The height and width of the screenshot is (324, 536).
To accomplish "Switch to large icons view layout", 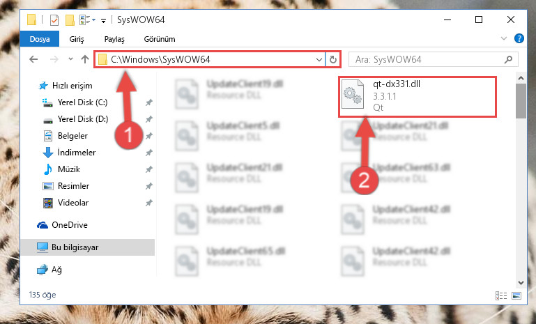I will pos(516,295).
